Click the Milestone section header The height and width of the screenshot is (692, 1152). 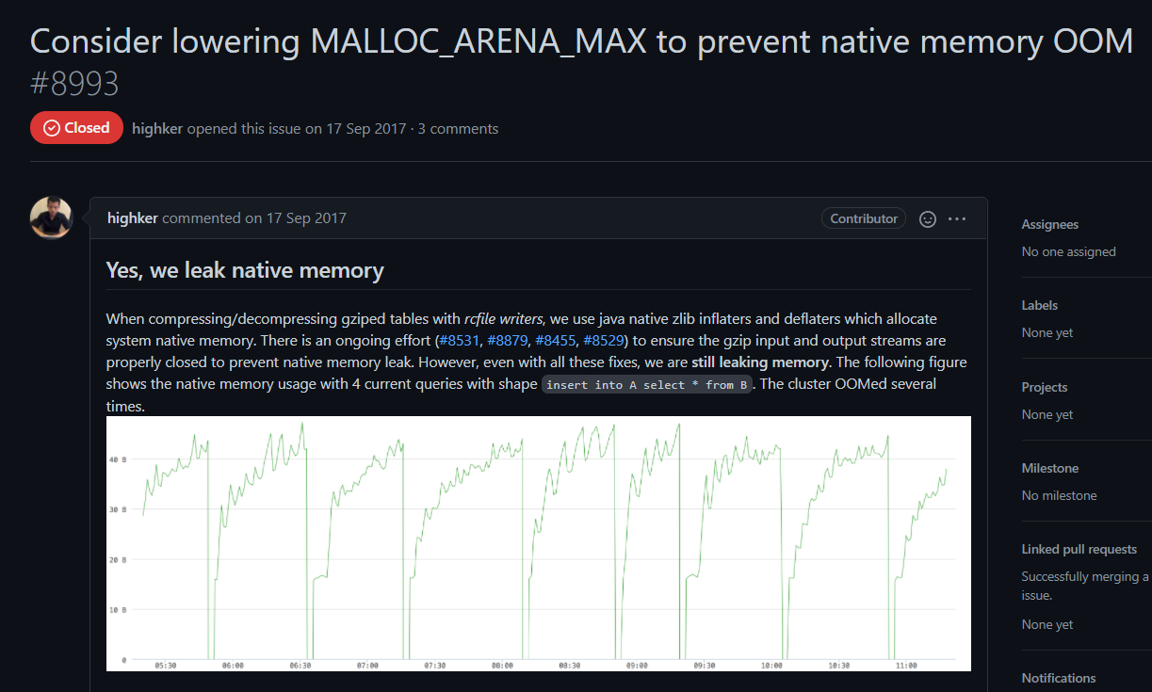[x=1049, y=468]
